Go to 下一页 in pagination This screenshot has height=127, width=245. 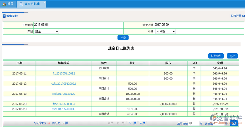point(132,123)
